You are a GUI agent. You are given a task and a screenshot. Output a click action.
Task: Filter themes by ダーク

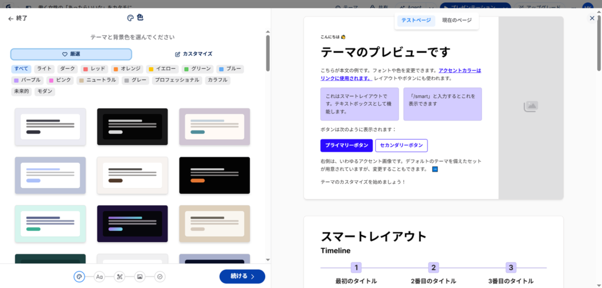(x=67, y=69)
